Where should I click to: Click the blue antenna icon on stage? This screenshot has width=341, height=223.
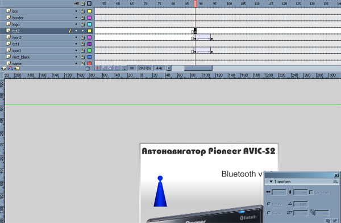160,191
